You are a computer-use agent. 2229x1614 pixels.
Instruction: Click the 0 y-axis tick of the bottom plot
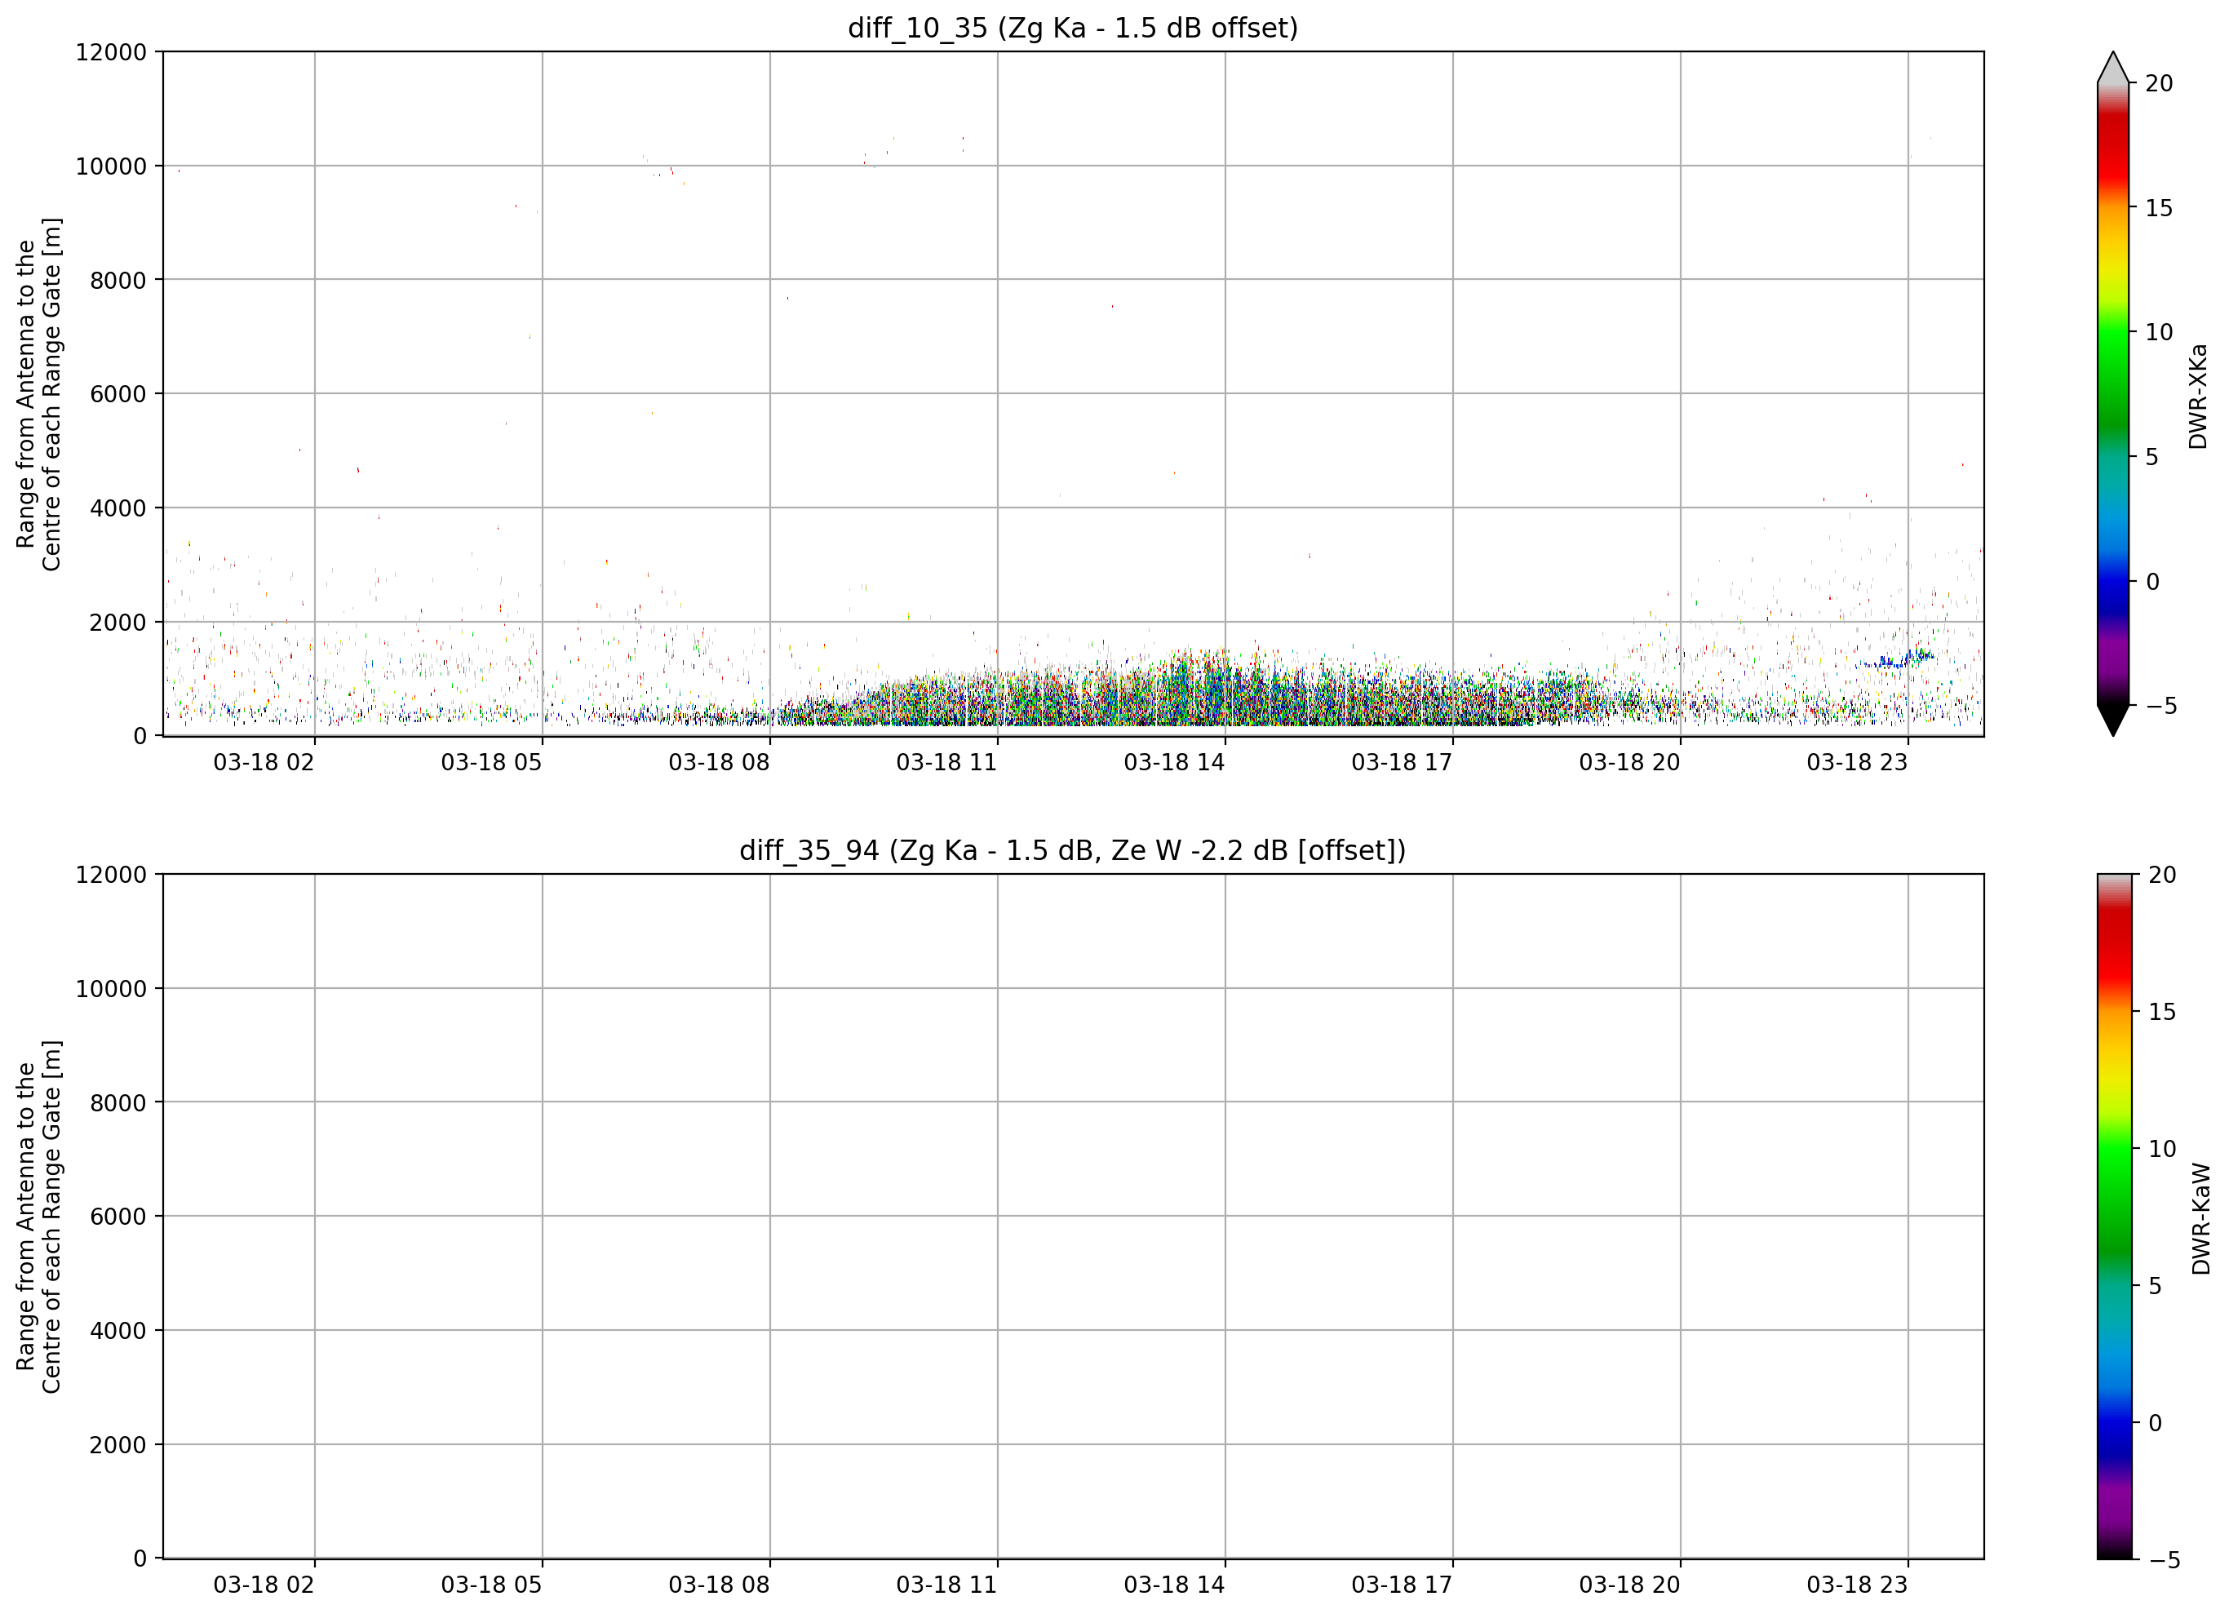(x=140, y=1559)
